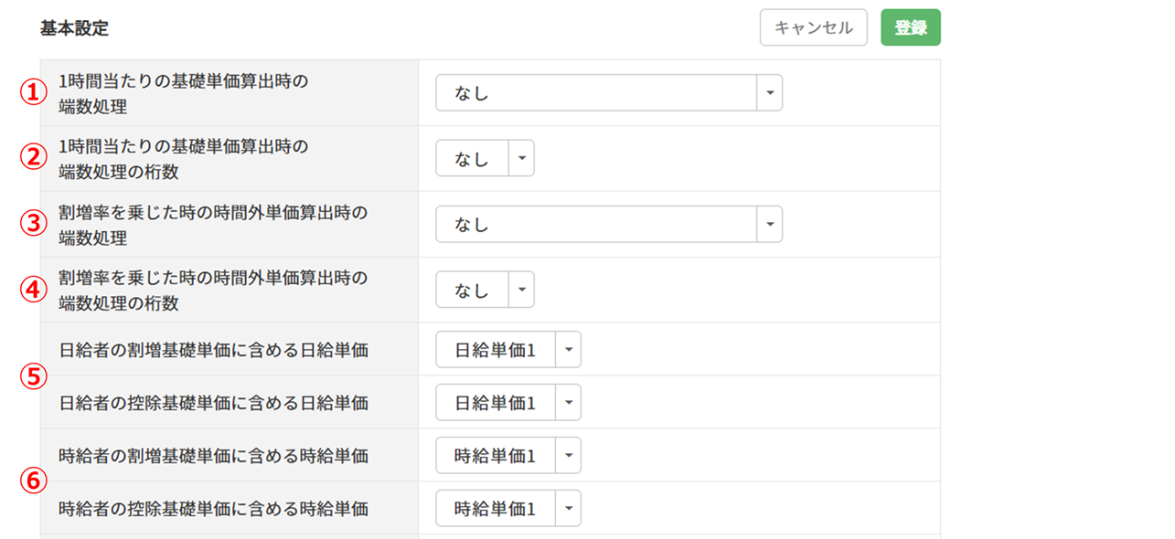
Task: Expand 時給者の割増基礎単価 時給単価1 dropdown
Action: (x=568, y=456)
